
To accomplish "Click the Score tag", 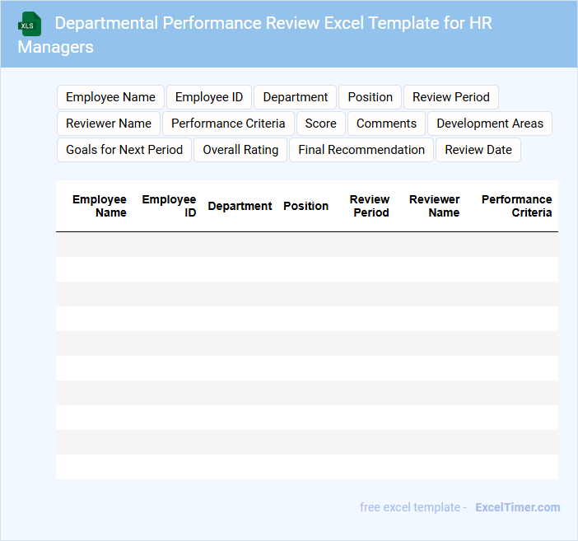I will pos(320,124).
